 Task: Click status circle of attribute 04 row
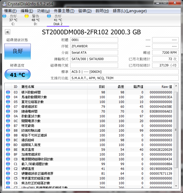click(8, 97)
